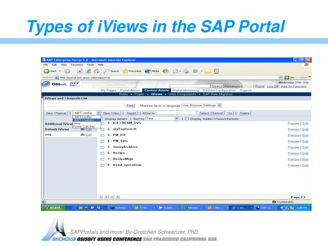Image resolution: width=328 pixels, height=246 pixels.
Task: Check the box for myTagSearch
Action: click(102, 129)
